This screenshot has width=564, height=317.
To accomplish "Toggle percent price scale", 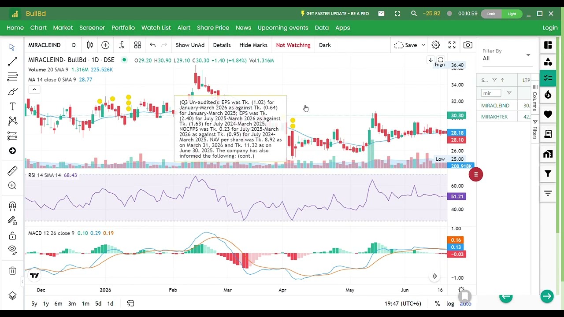I will tap(438, 303).
